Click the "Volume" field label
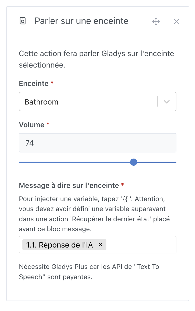 (32, 125)
